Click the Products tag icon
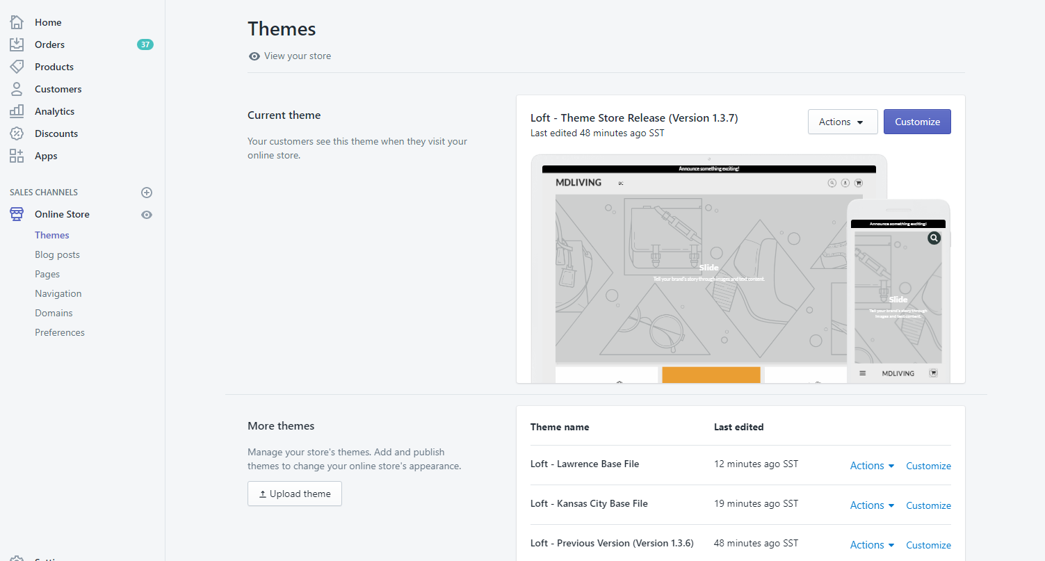Screen dimensions: 1045x561 pos(17,67)
